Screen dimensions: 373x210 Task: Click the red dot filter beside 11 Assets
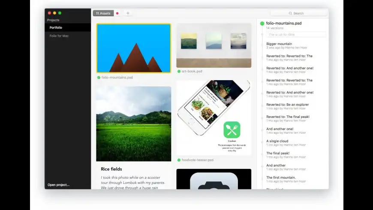coord(117,13)
